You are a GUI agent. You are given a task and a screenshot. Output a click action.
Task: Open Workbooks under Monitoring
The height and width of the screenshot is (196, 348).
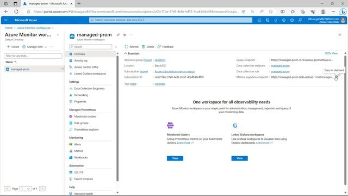tap(81, 157)
